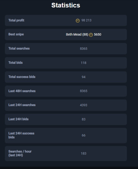Click the 8365 total searches value
138x169 pixels.
click(83, 49)
